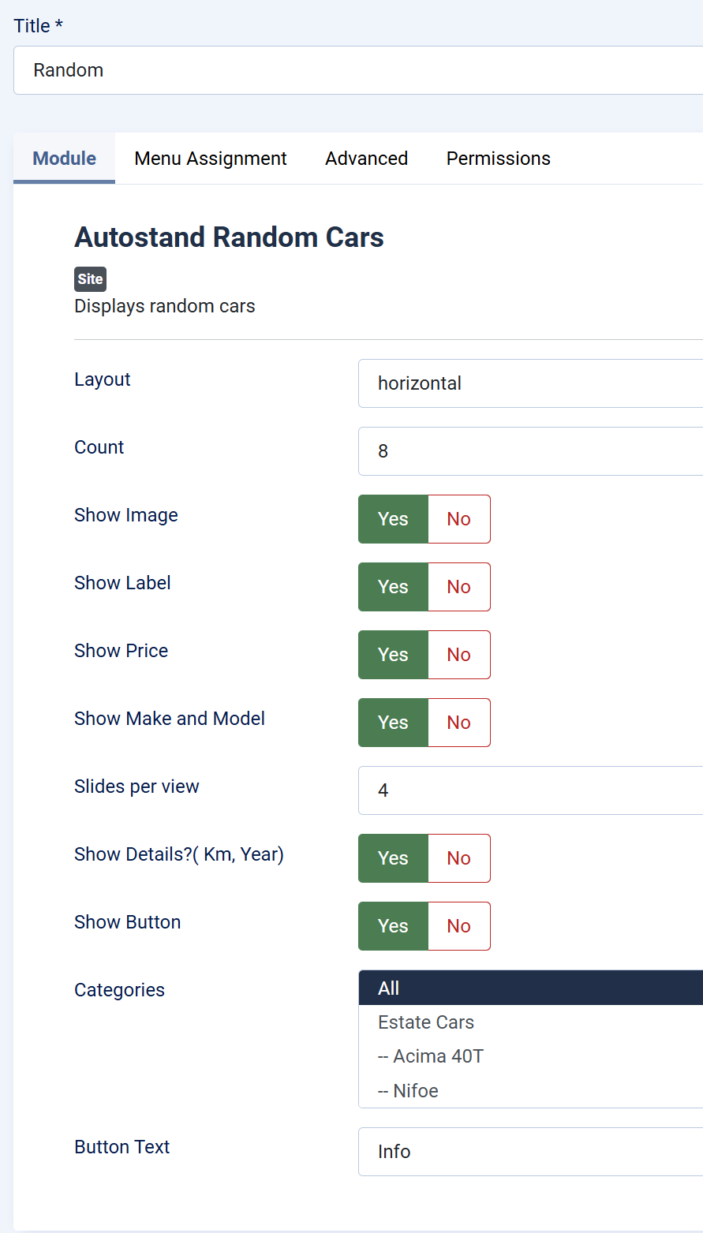Disable Show Make and Model
This screenshot has height=1233, width=703.
(x=458, y=723)
